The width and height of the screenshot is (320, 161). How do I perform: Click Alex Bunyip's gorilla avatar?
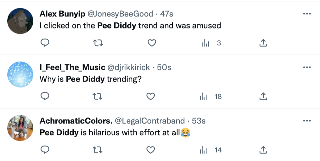(x=20, y=21)
